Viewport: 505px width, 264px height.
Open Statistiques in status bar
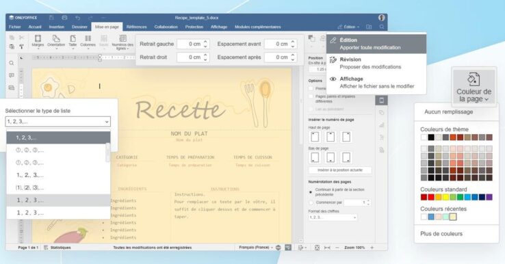57,248
